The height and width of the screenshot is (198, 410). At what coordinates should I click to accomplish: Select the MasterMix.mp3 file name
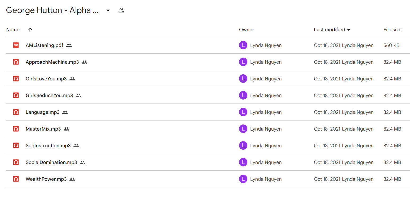click(43, 129)
